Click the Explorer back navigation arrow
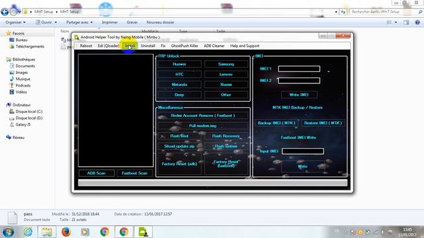This screenshot has height=238, width=424. point(5,12)
